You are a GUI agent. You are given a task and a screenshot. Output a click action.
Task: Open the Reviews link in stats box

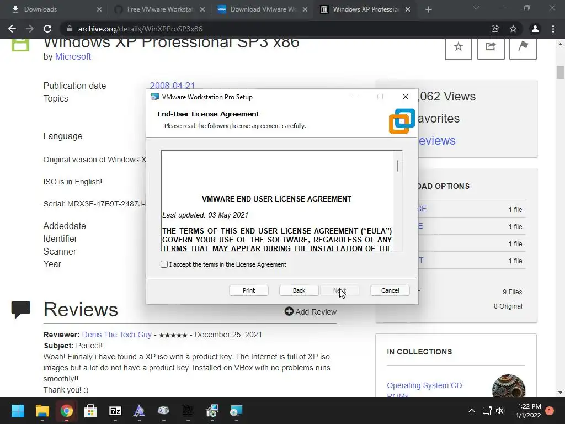437,140
